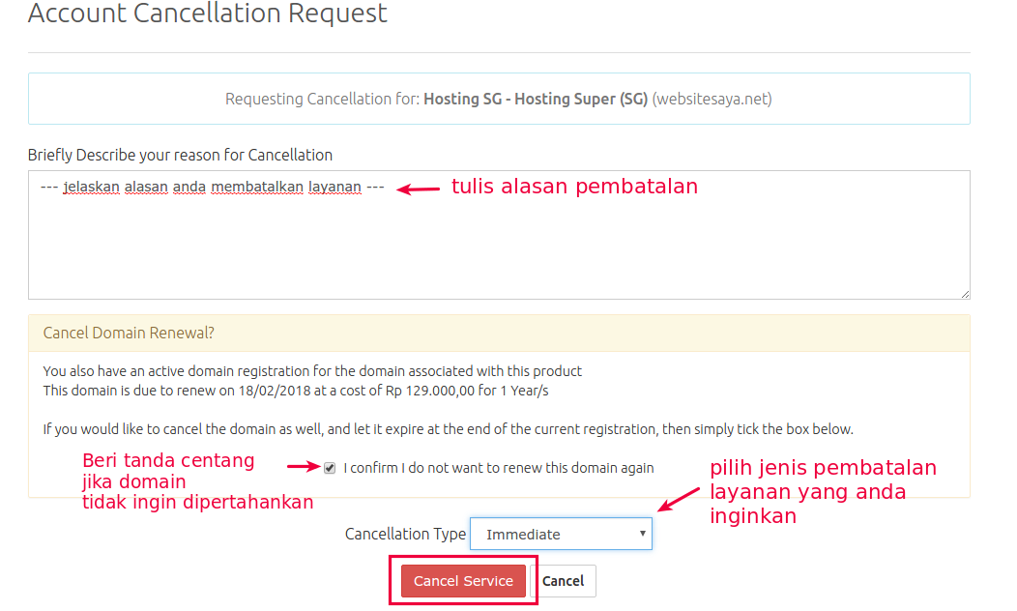
Task: Click the cancellation reason text area
Action: [498, 242]
